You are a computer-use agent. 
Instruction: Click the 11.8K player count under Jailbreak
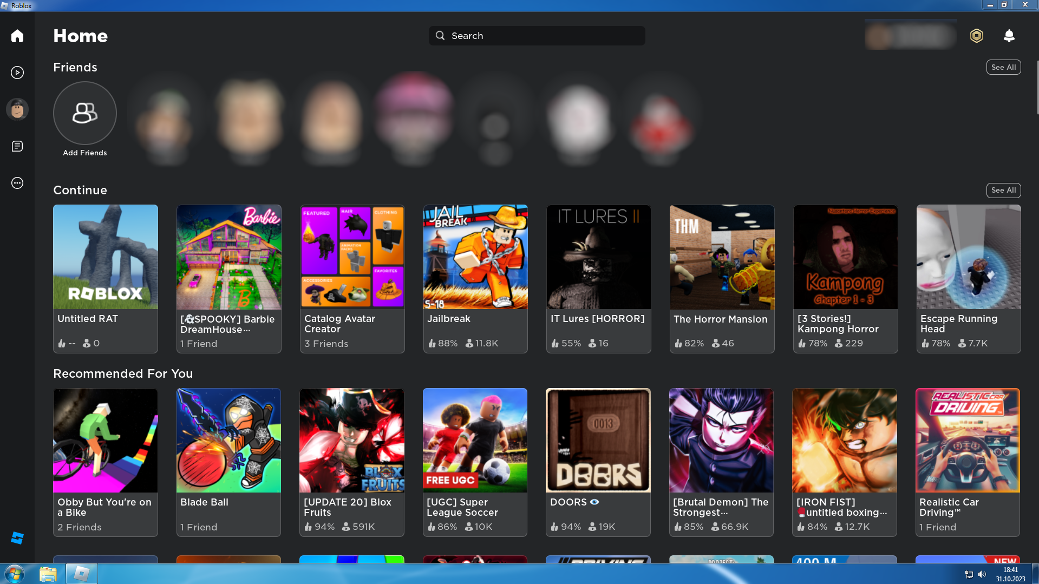click(x=482, y=343)
